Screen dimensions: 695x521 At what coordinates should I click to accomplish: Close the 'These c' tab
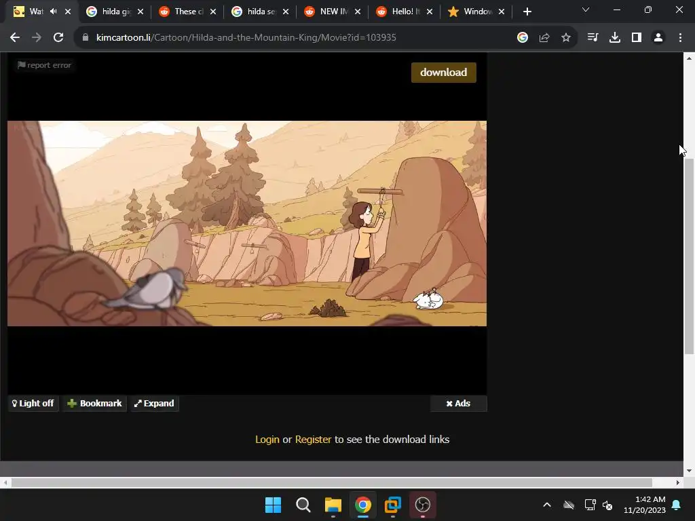coord(213,12)
